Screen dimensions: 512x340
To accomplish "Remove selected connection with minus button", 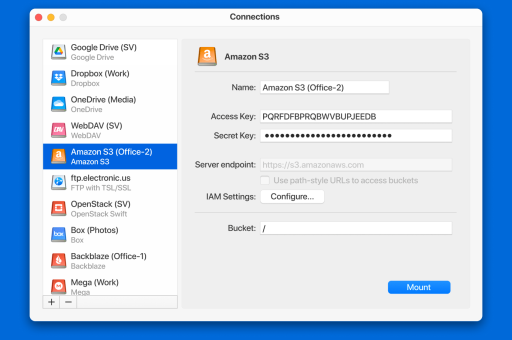I will (x=68, y=302).
